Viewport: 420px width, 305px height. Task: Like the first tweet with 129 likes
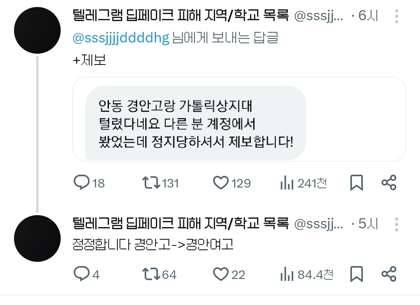click(221, 182)
